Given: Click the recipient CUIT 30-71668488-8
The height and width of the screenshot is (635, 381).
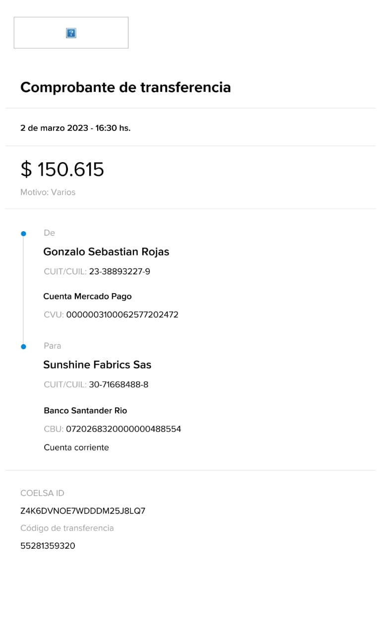Looking at the screenshot, I should click(119, 384).
